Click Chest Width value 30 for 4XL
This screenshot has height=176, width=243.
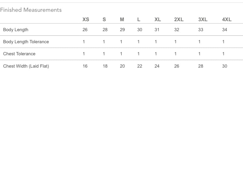tap(225, 66)
